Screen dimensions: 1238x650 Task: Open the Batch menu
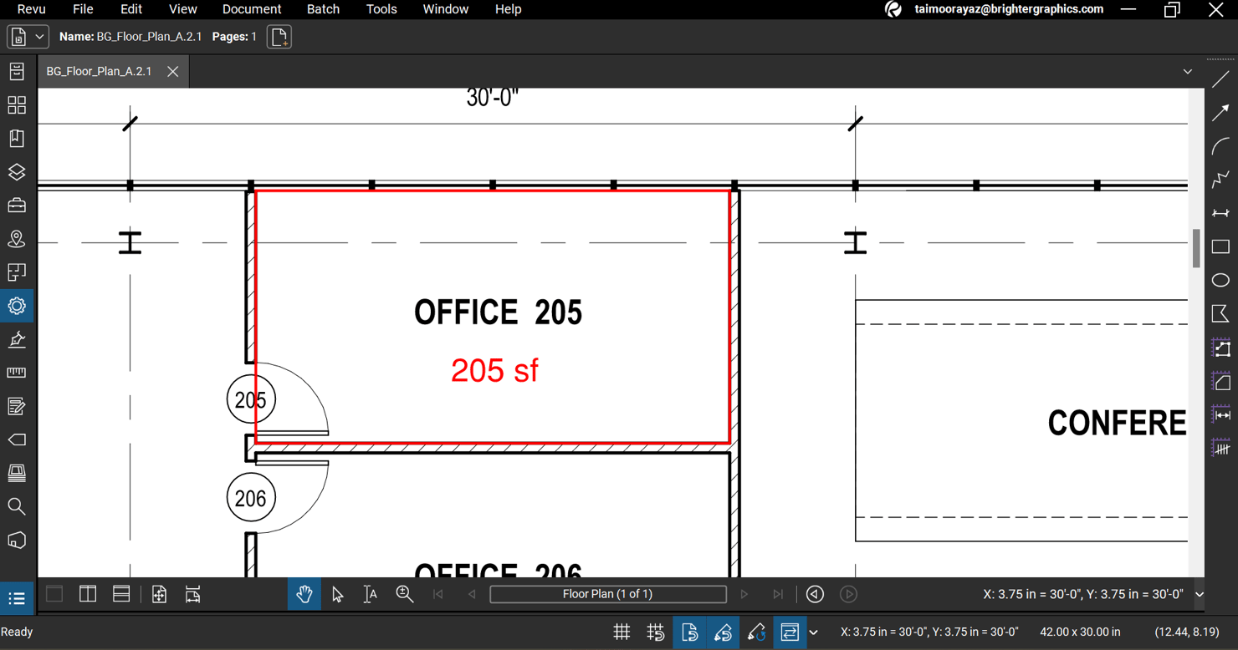point(323,9)
